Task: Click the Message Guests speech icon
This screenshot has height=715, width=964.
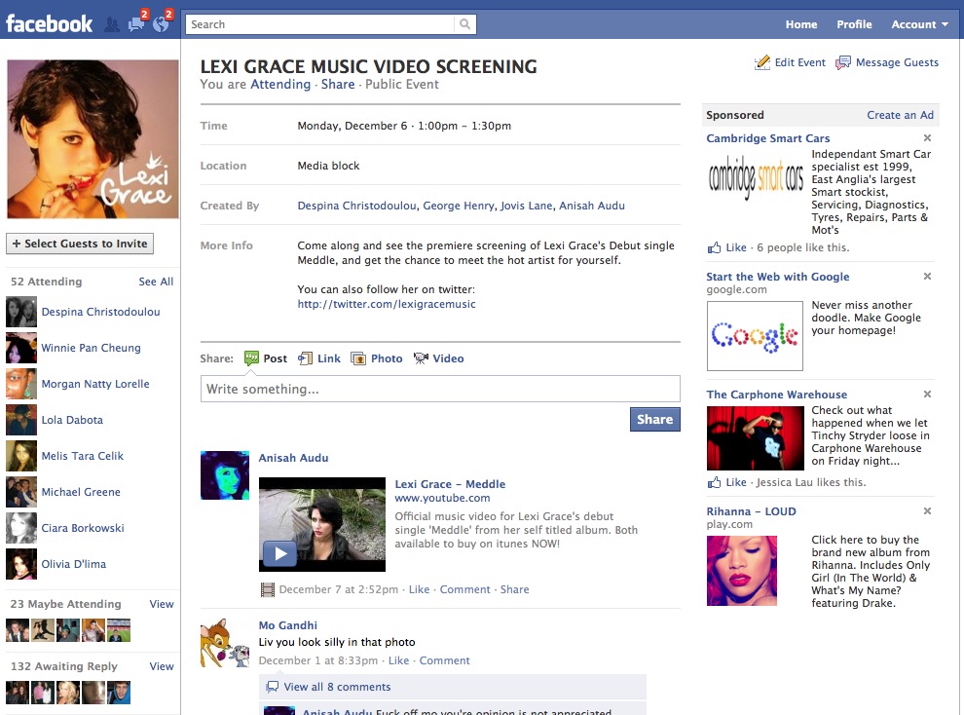Action: pyautogui.click(x=843, y=62)
